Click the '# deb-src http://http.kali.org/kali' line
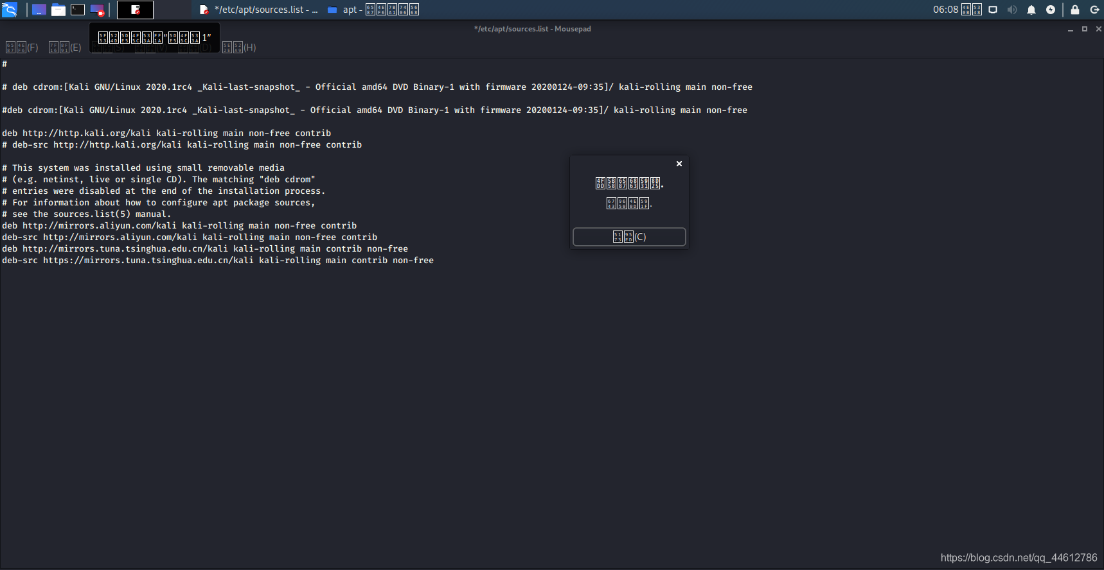The height and width of the screenshot is (570, 1104). pyautogui.click(x=182, y=144)
